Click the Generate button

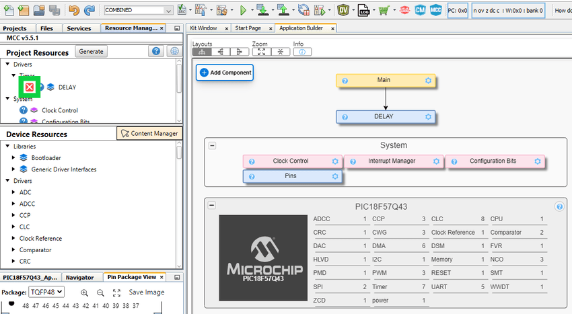(x=91, y=51)
